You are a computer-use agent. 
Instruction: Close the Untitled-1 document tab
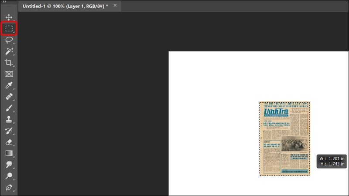[115, 5]
